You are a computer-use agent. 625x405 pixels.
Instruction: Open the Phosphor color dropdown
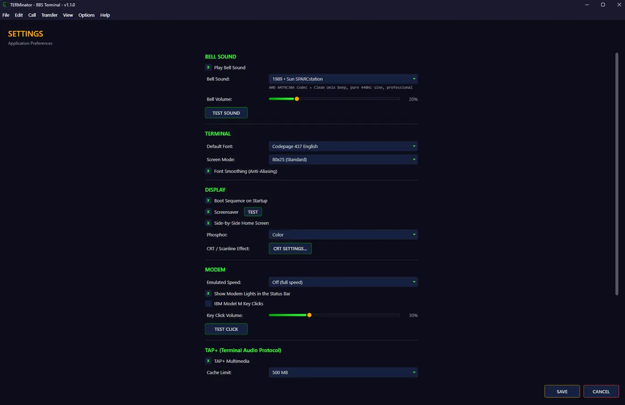click(343, 234)
